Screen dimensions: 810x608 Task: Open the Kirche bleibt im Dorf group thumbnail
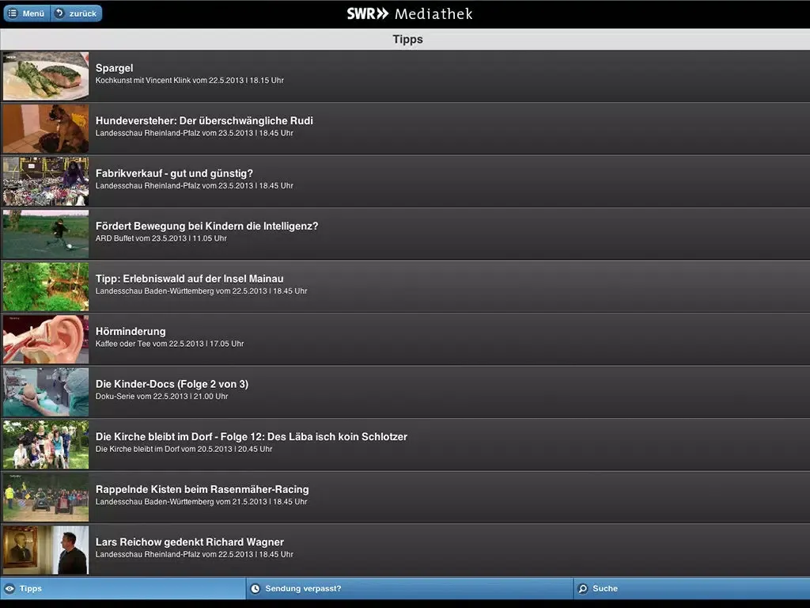(46, 445)
